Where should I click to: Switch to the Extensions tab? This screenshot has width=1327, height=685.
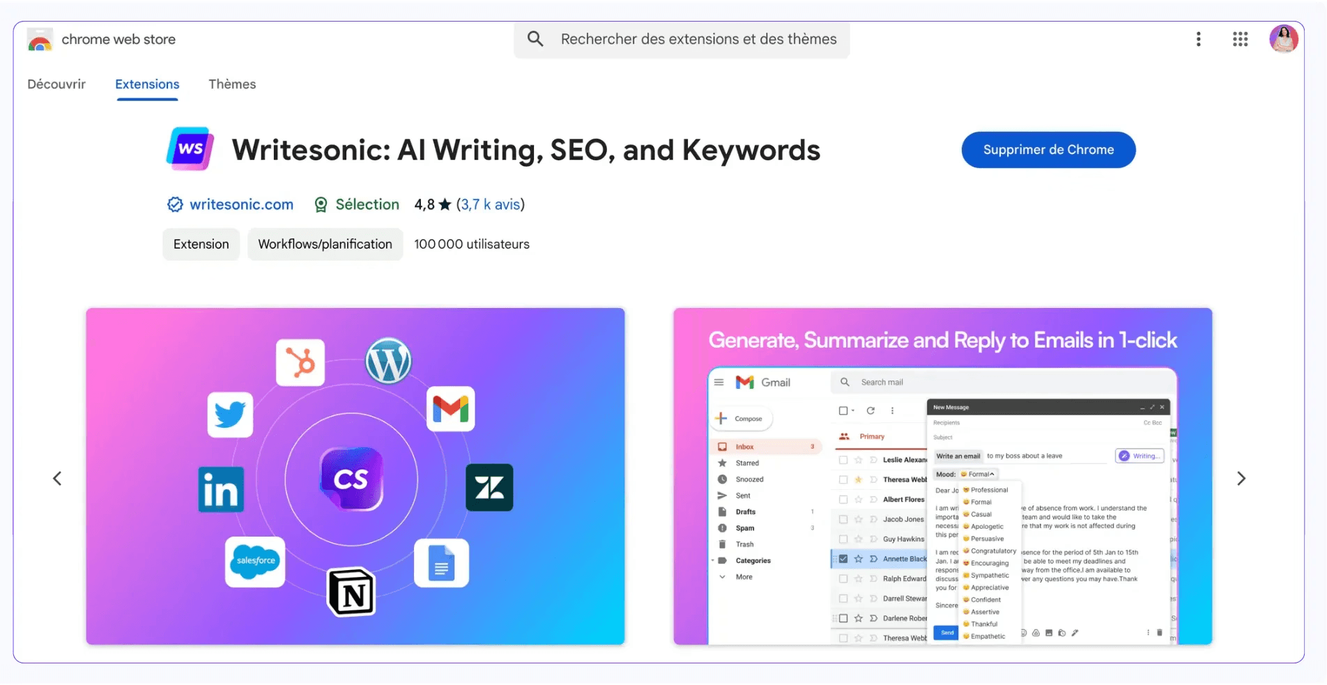tap(147, 84)
